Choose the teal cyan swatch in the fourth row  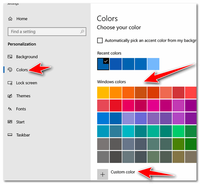point(128,131)
